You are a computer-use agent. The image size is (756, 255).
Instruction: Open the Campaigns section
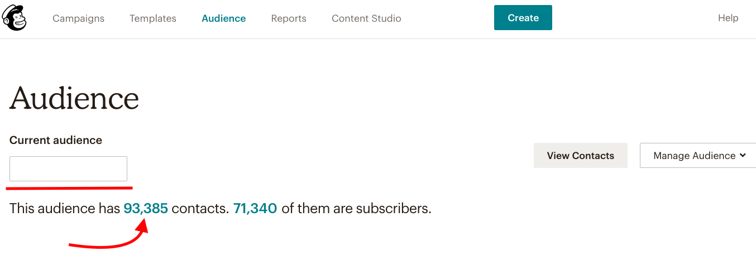point(78,18)
